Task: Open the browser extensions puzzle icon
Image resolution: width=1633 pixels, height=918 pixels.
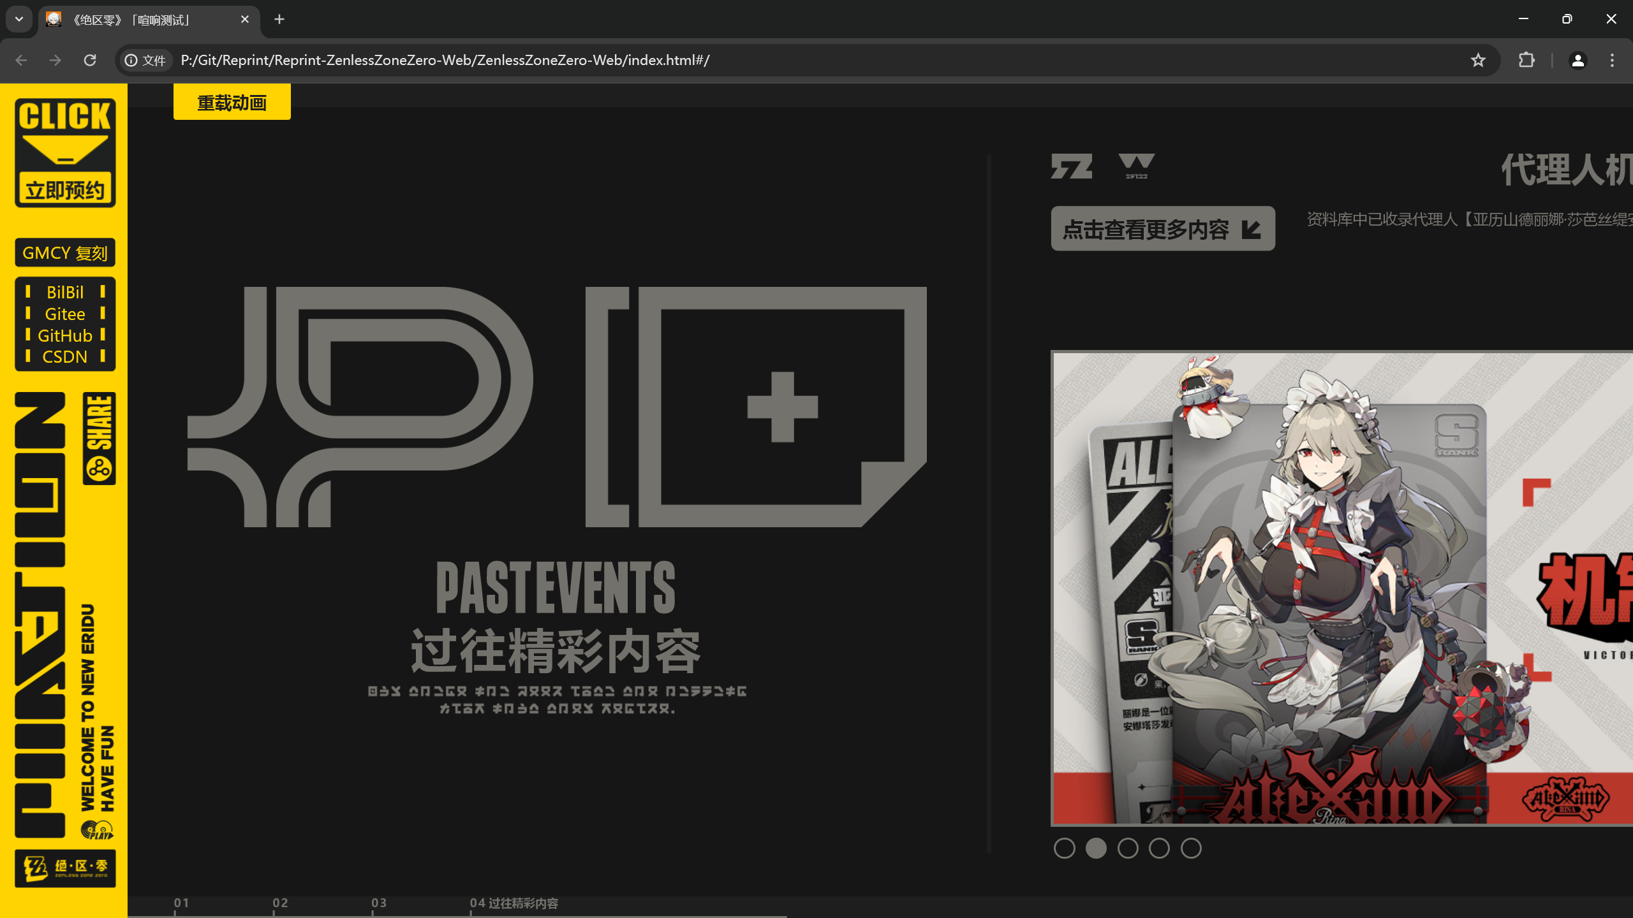Action: point(1526,60)
